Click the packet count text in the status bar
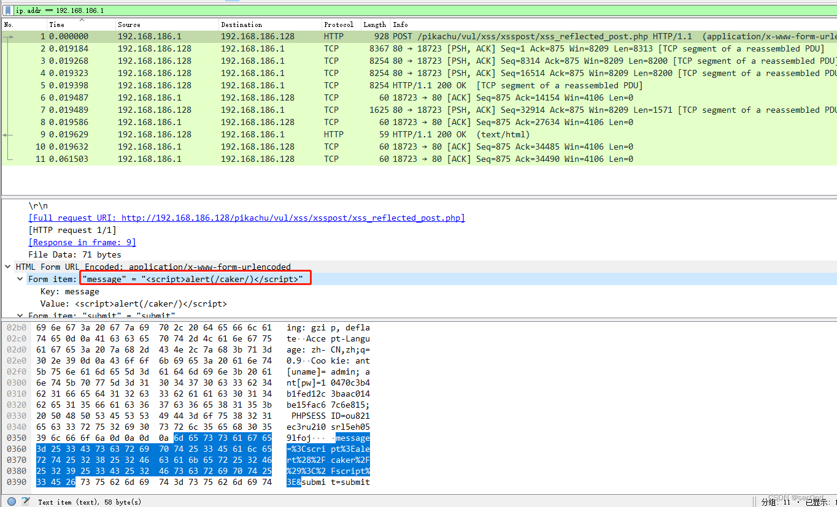The image size is (837, 507). 799,502
